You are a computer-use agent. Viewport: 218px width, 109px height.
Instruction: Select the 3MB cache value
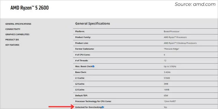click(x=166, y=84)
